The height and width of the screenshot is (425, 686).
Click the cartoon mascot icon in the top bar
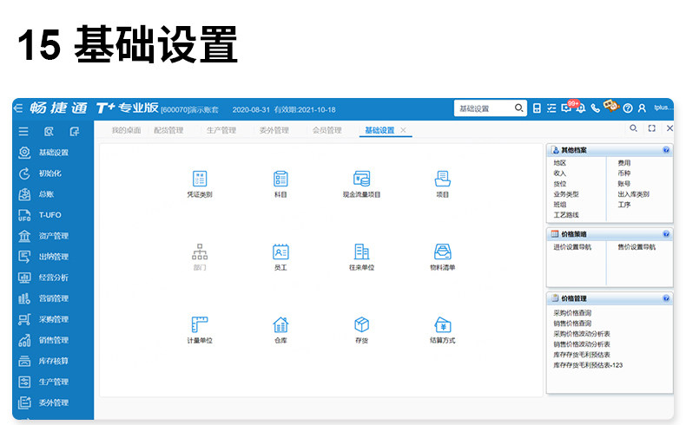coord(610,106)
